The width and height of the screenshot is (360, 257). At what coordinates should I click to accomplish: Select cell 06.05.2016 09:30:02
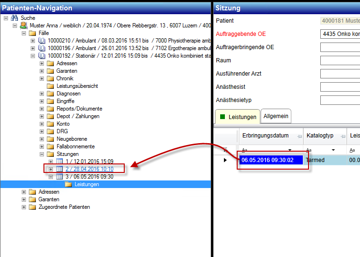[x=271, y=160]
